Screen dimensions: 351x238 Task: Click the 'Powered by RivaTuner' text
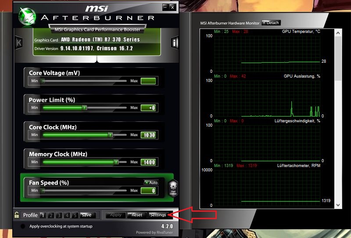click(154, 232)
